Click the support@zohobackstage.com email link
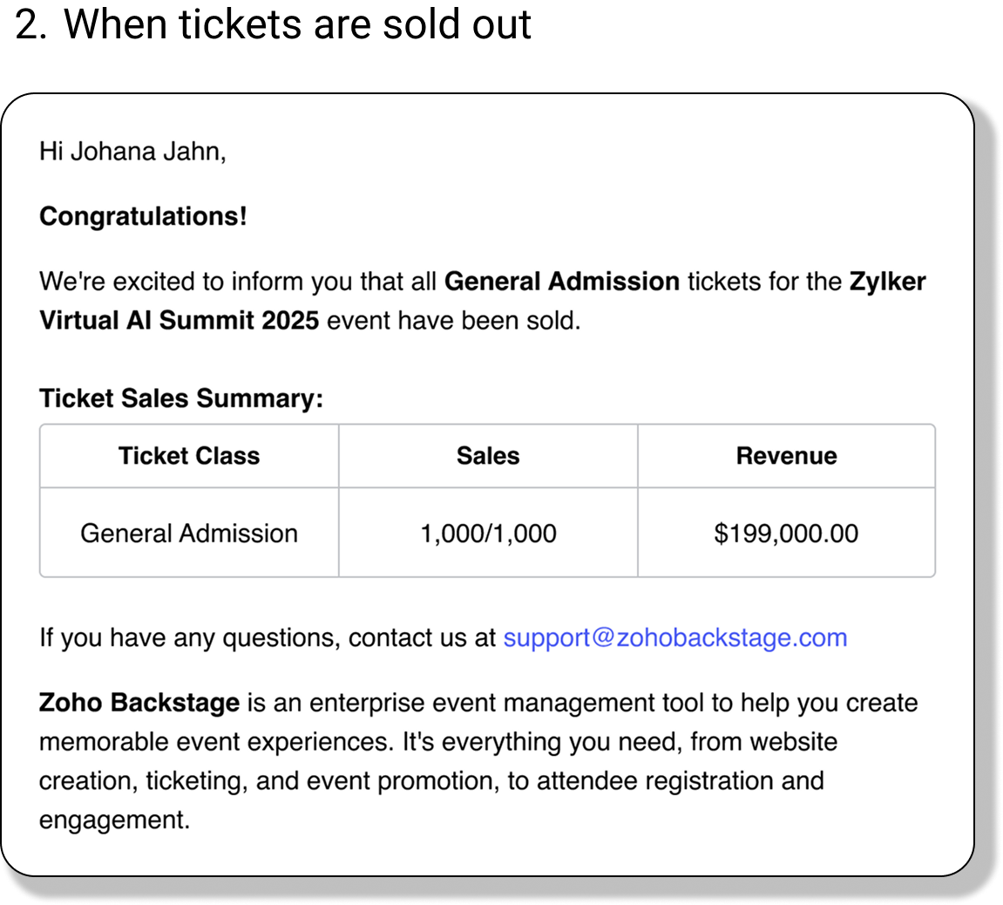 [674, 637]
